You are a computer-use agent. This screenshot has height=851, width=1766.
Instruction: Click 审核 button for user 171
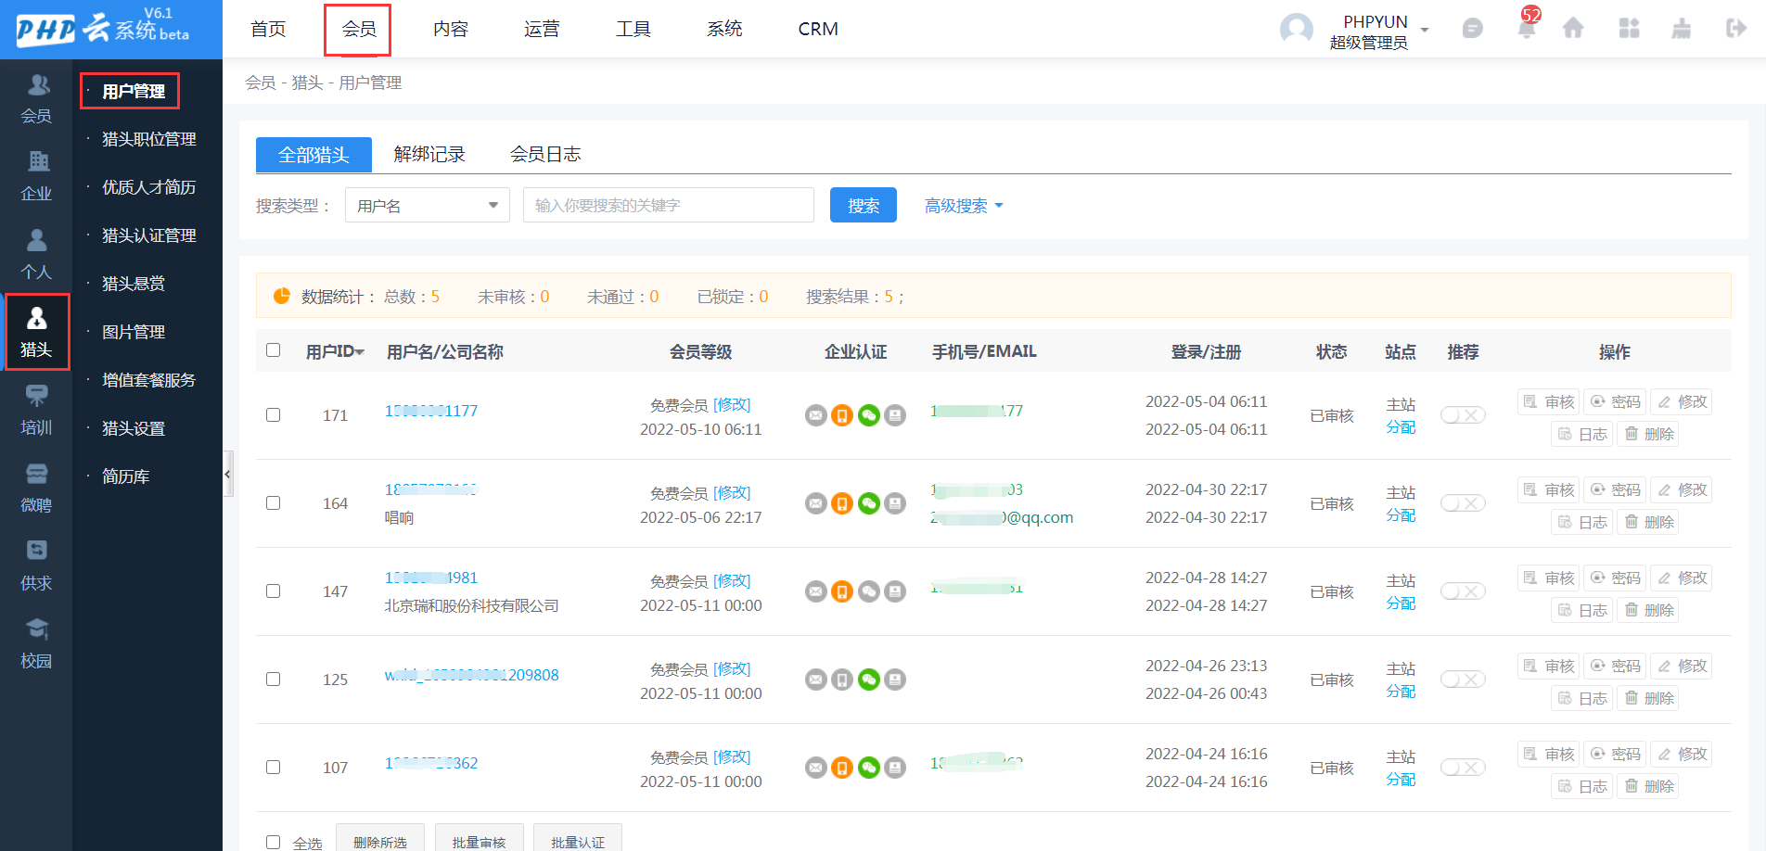(1549, 401)
